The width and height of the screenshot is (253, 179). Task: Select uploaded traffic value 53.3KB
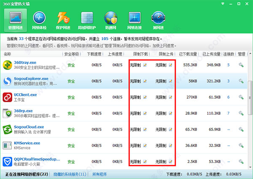point(215,162)
